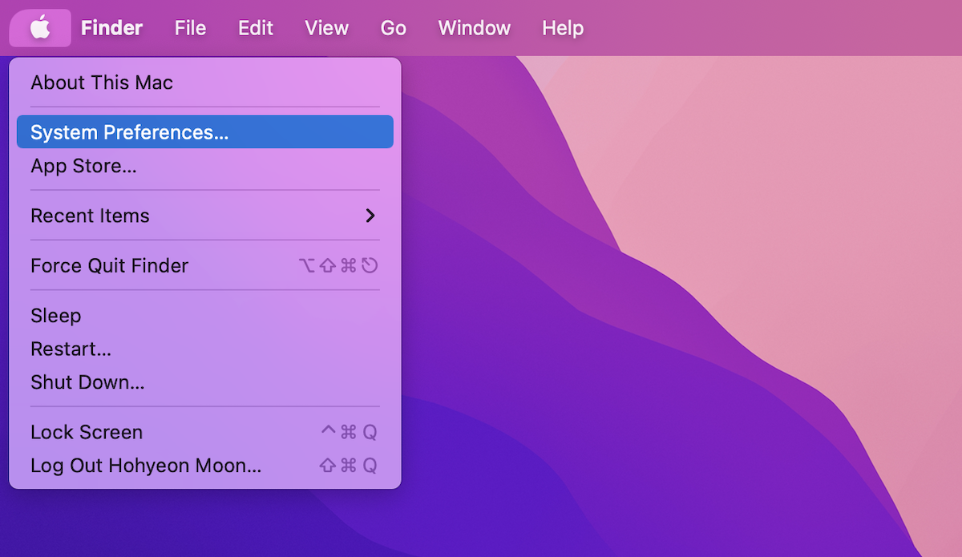Expand the Recent Items submenu
This screenshot has height=557, width=962.
pyautogui.click(x=89, y=216)
